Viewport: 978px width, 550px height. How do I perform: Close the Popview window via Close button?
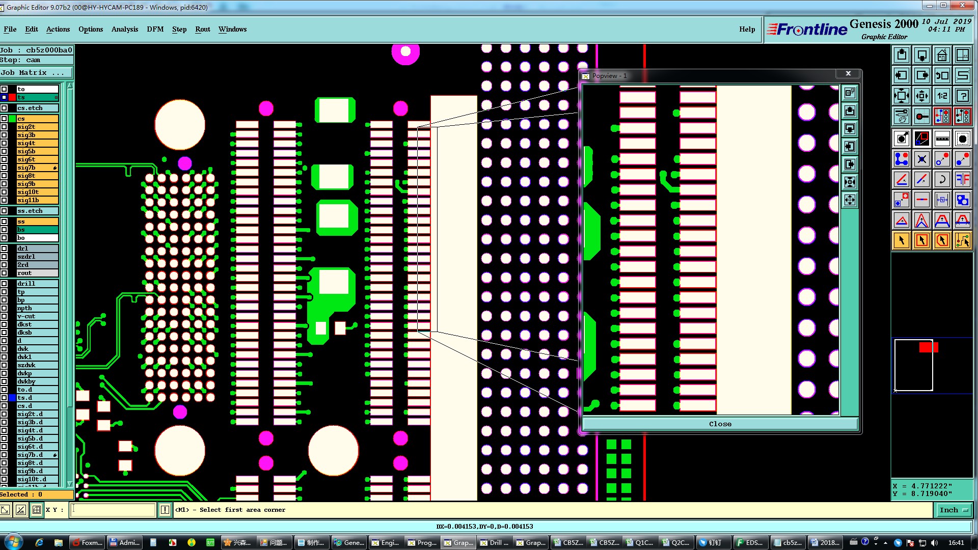pyautogui.click(x=720, y=424)
